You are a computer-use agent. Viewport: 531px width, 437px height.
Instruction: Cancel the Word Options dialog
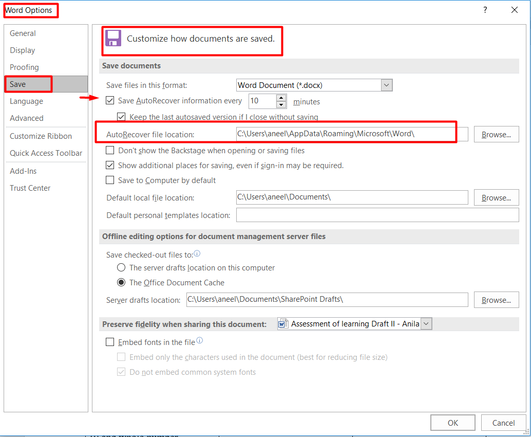tap(503, 423)
